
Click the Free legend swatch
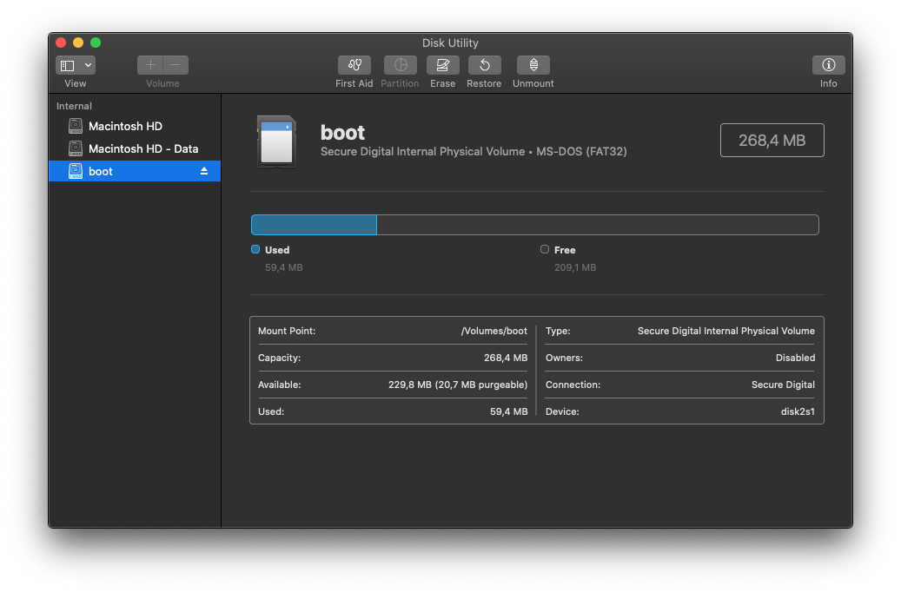544,249
